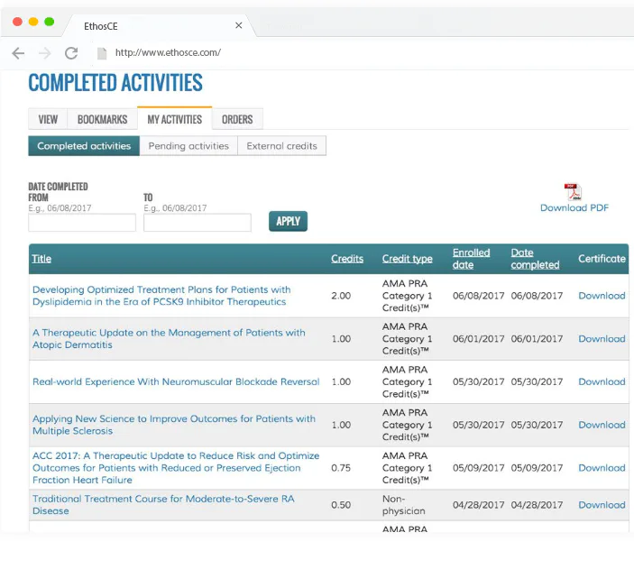Open the Bookmarks tab
The image size is (634, 569).
click(x=102, y=119)
